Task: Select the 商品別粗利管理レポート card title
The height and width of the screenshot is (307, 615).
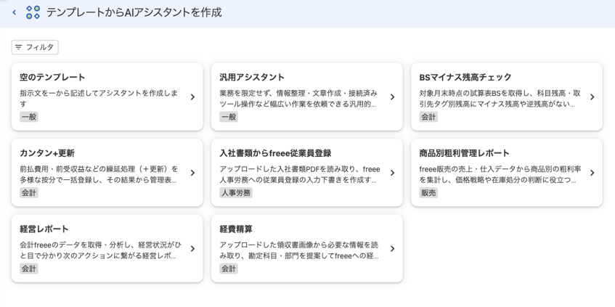Action: (465, 153)
